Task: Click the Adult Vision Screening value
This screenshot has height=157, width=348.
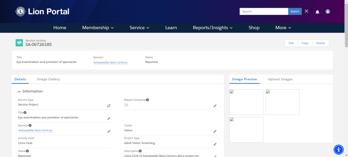Action: coord(140,143)
